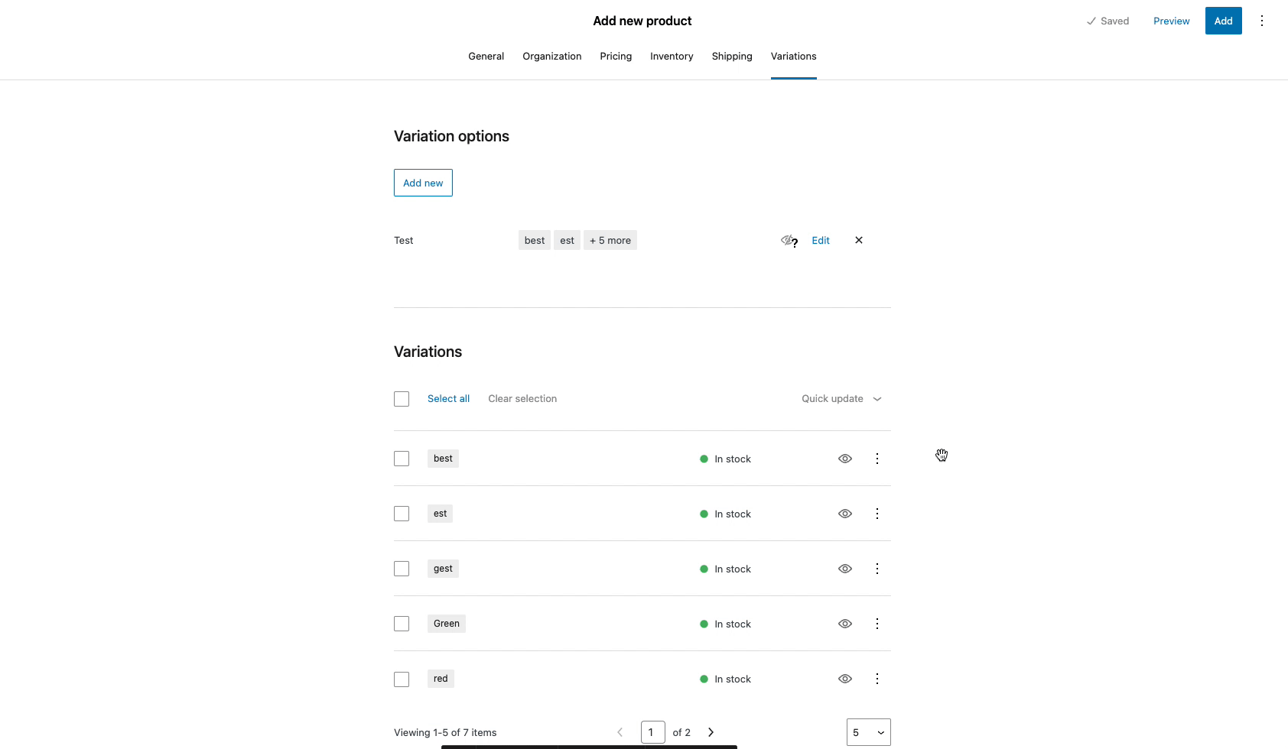Change the items-per-page dropdown from 5
Screen dimensions: 1288x749
(x=868, y=731)
